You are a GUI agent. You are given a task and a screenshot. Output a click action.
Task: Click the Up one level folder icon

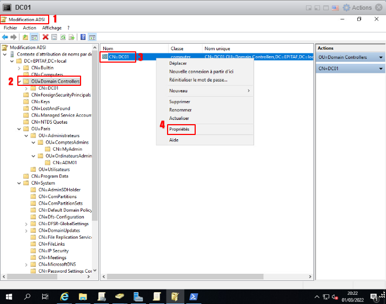25,37
